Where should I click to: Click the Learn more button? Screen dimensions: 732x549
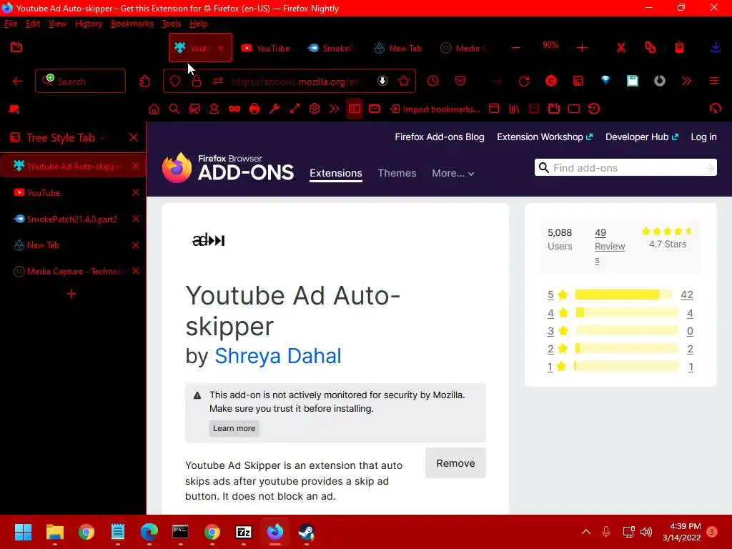point(234,428)
